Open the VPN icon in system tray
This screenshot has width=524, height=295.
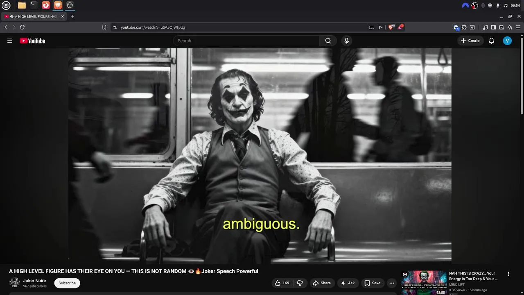click(465, 5)
